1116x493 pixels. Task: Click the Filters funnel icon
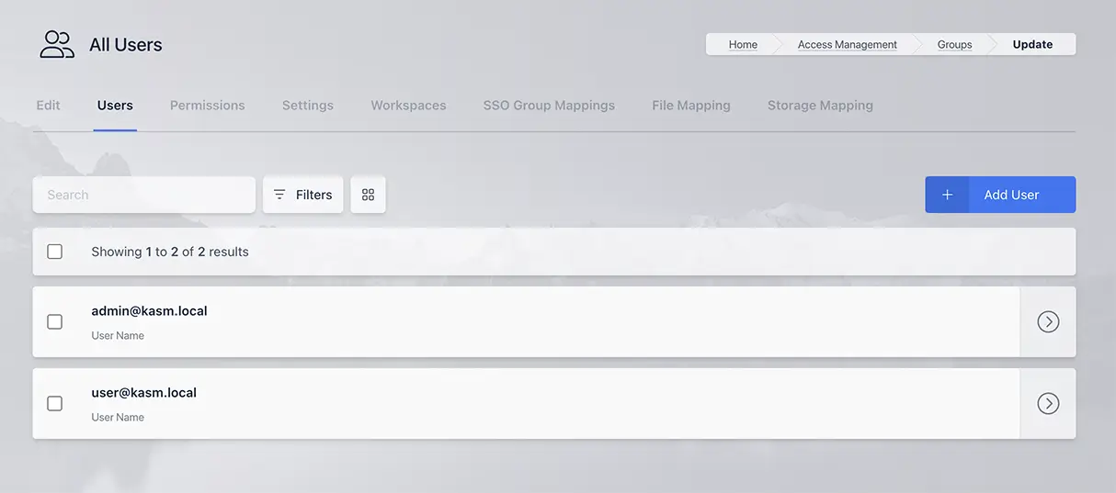[279, 195]
